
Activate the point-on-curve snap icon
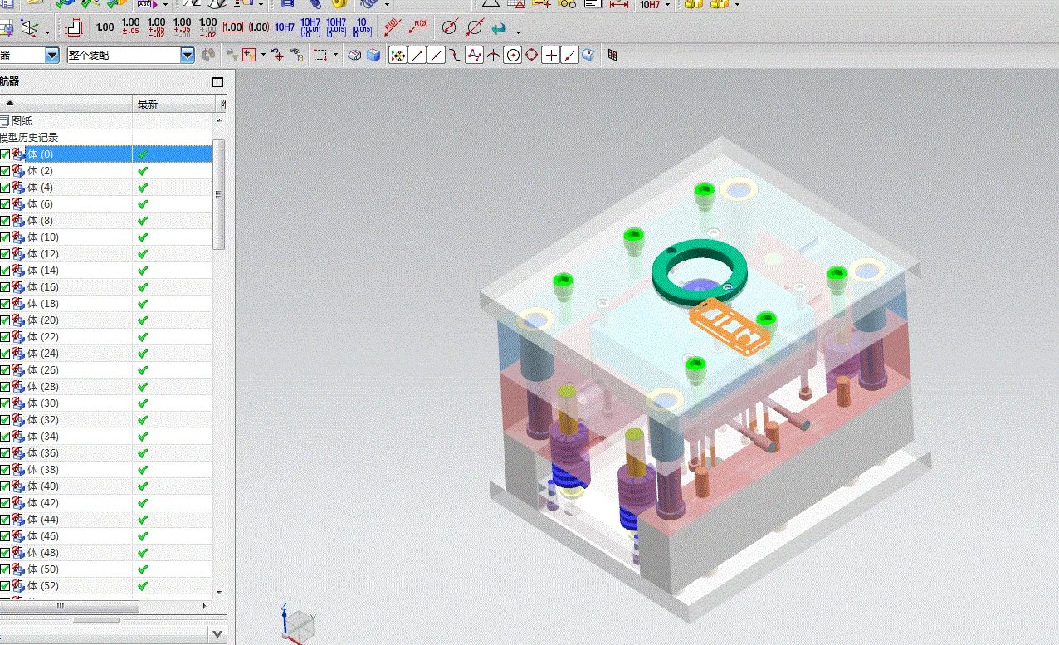455,55
